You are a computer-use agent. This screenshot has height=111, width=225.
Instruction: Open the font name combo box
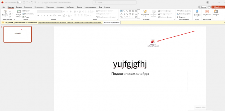point(47,12)
